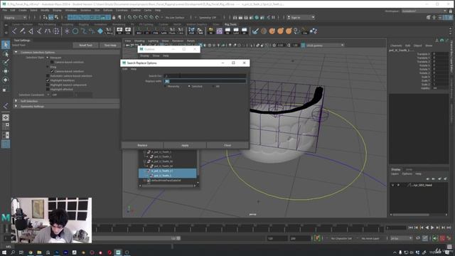Open the Selection Constraint dropdown

[63, 95]
